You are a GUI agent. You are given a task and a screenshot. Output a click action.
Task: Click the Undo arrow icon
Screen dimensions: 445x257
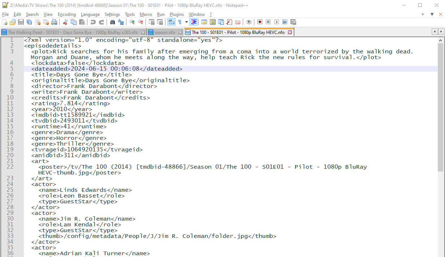[x=93, y=22]
